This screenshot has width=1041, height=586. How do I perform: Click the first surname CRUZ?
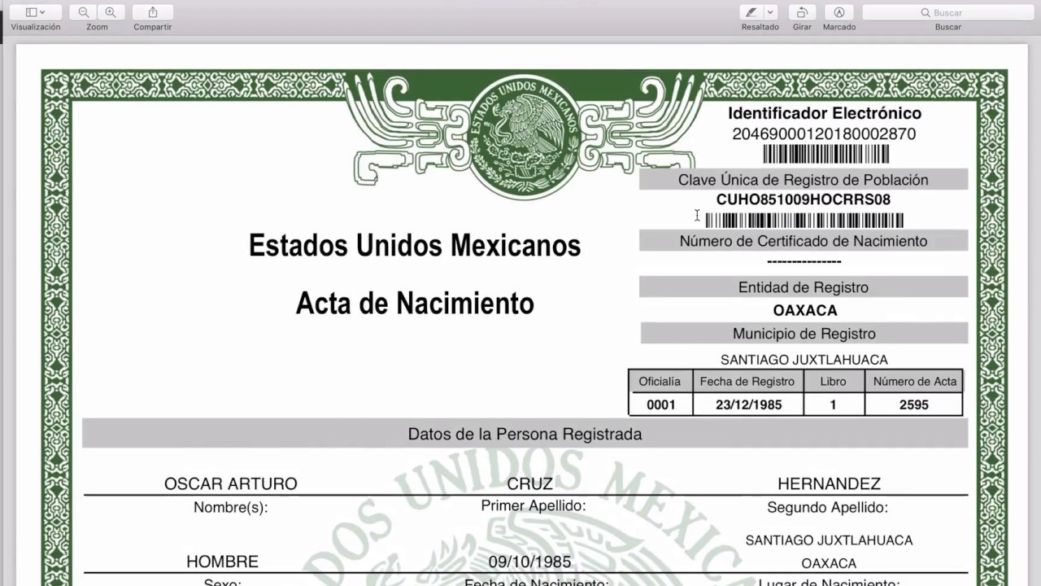(529, 483)
